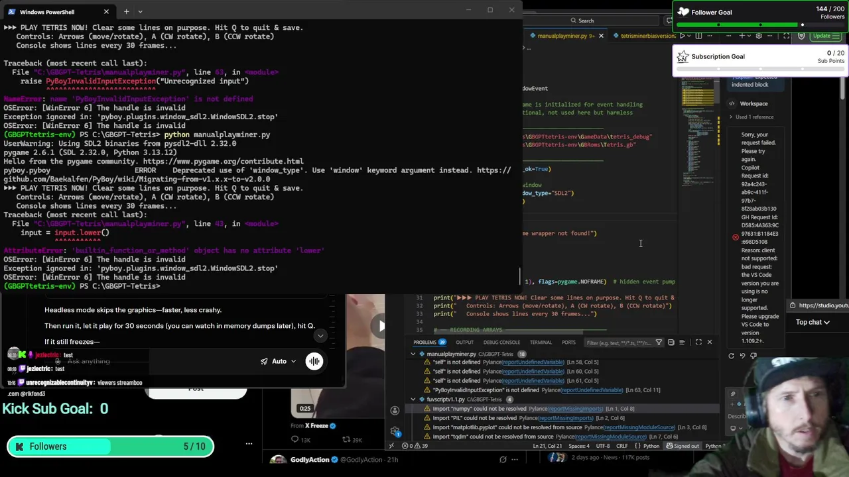This screenshot has height=477, width=849.
Task: Start voice mode with the waveform button
Action: tap(314, 361)
